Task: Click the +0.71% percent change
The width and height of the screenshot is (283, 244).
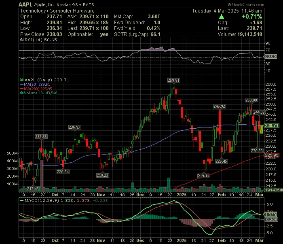Action: (x=252, y=17)
